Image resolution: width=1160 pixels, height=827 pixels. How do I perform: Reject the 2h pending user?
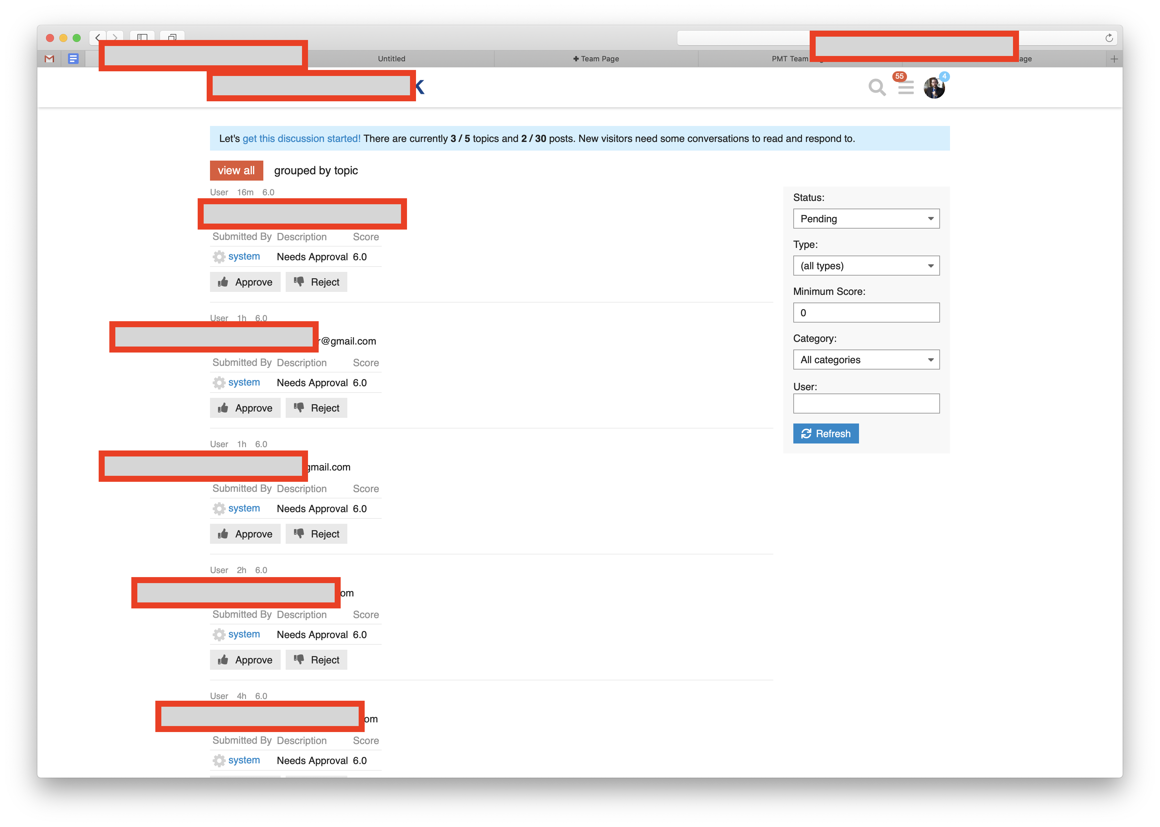click(316, 659)
